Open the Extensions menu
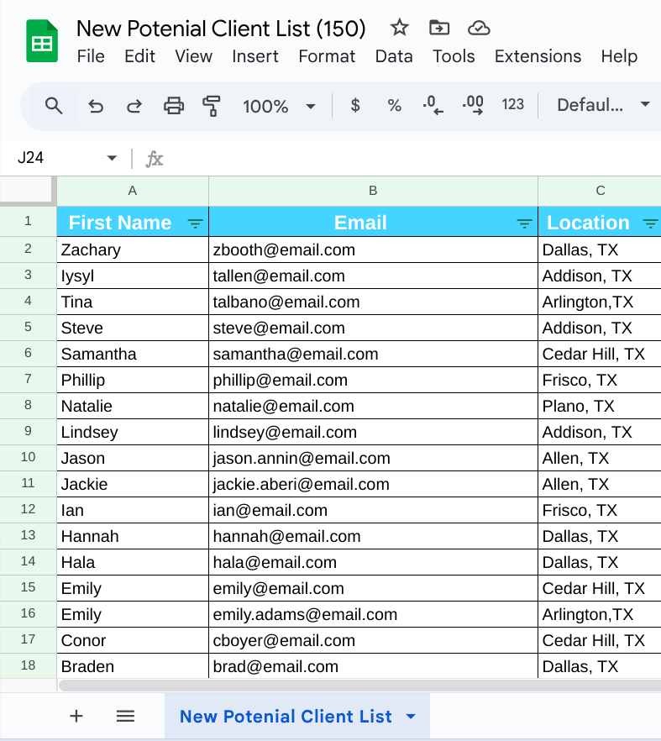 point(538,56)
